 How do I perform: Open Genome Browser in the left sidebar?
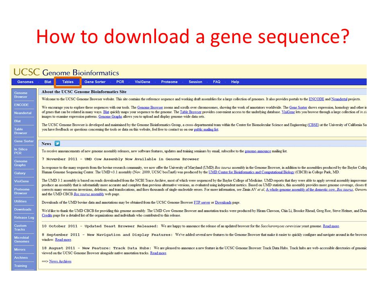pos(21,95)
